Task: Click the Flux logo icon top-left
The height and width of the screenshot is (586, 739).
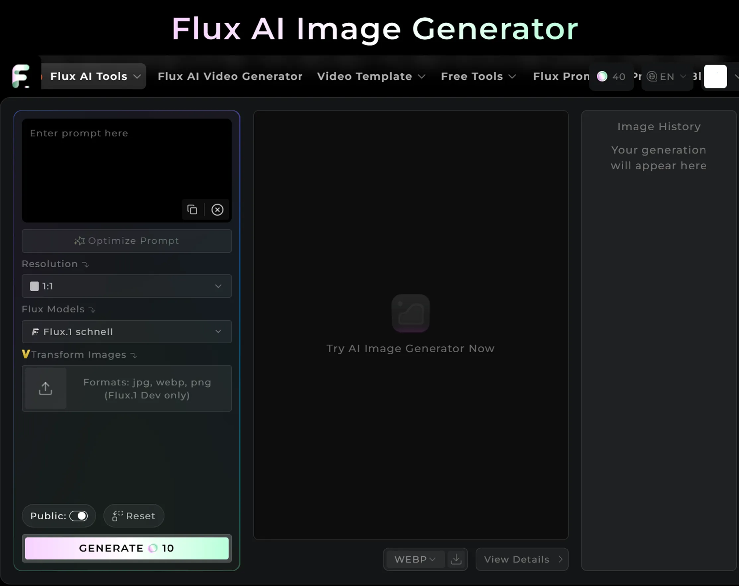Action: (21, 76)
